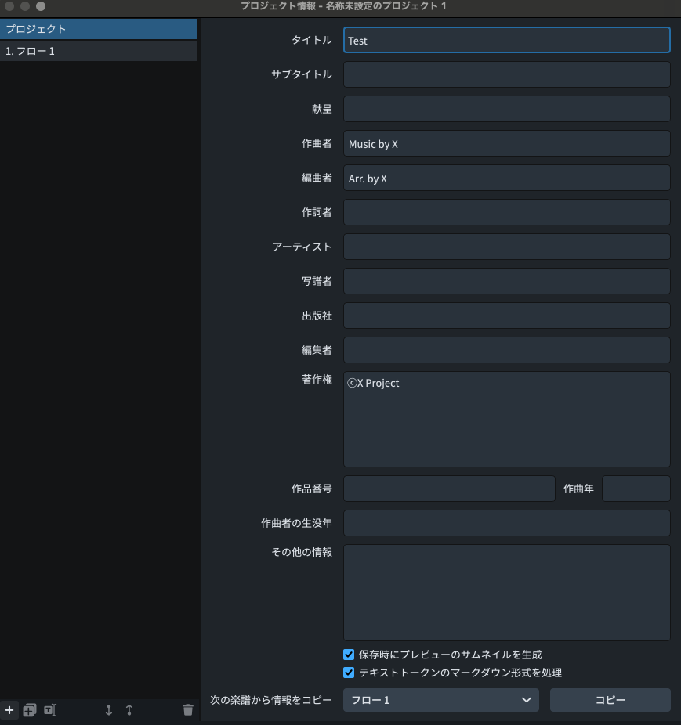
Task: Click the move flow down arrow icon
Action: [109, 710]
